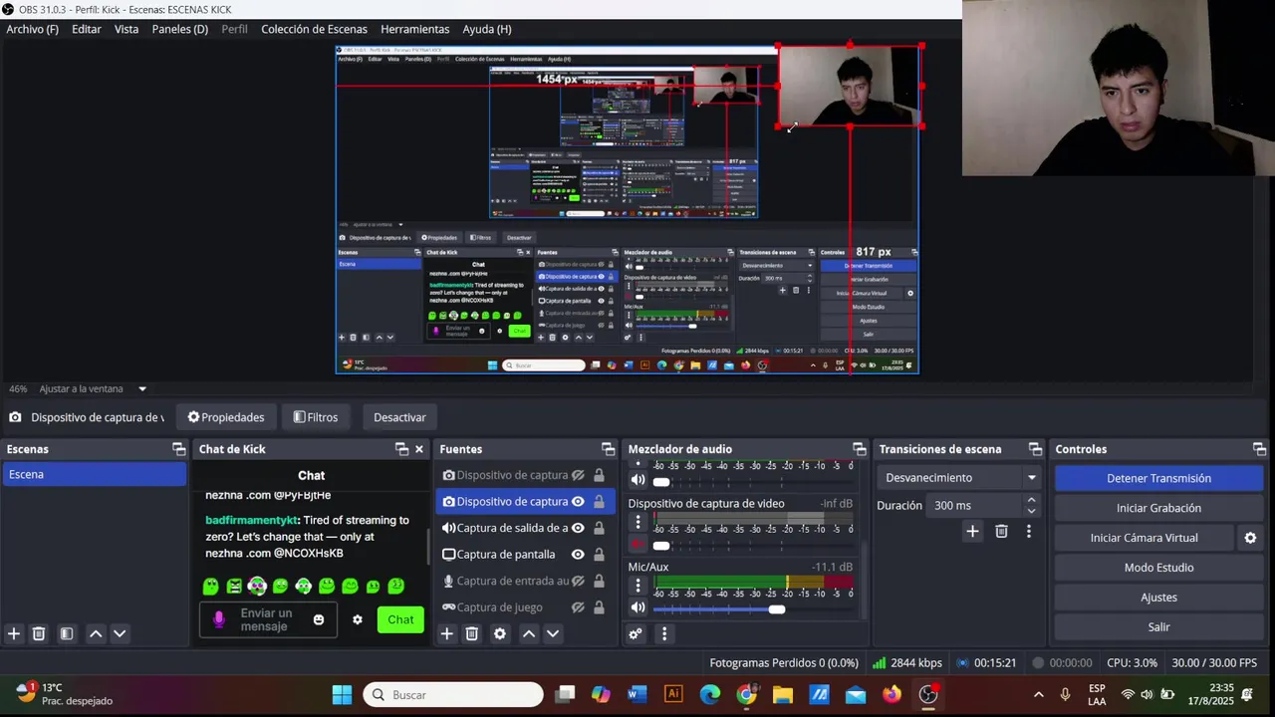Click Salir to exit OBS
1275x717 pixels.
coord(1158,627)
